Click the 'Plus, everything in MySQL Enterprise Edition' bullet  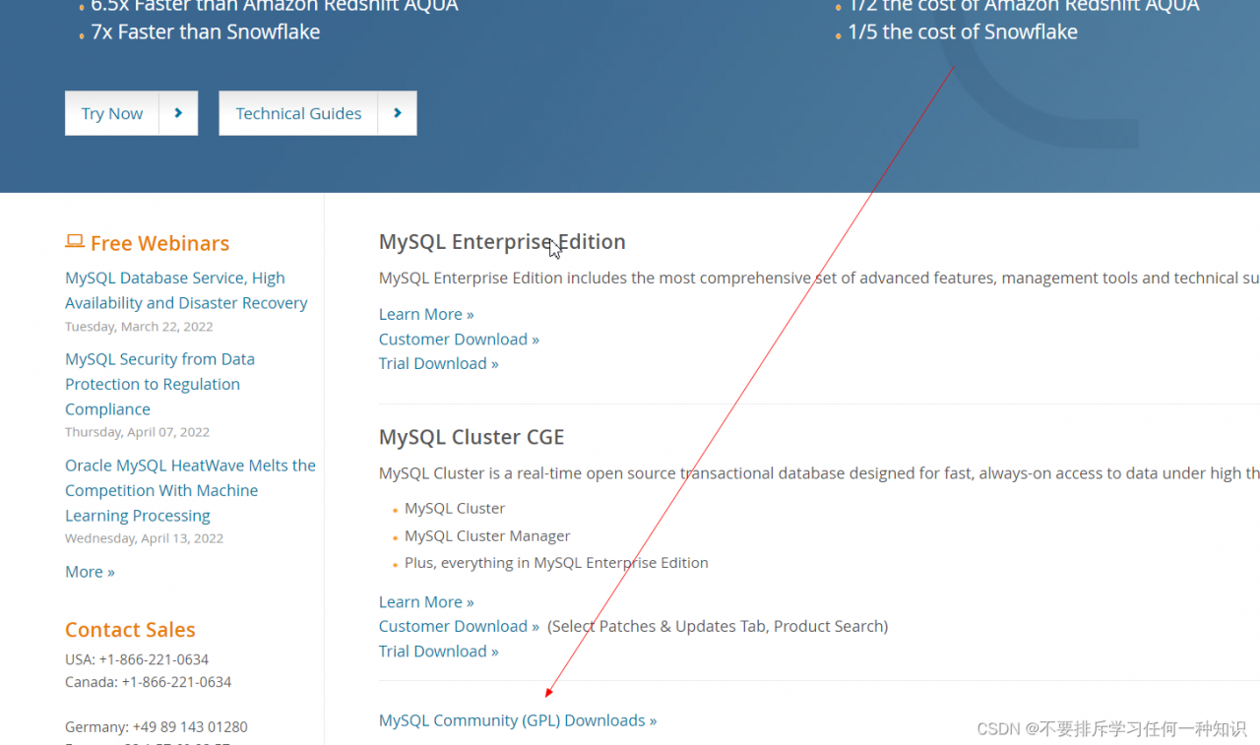pyautogui.click(x=556, y=563)
